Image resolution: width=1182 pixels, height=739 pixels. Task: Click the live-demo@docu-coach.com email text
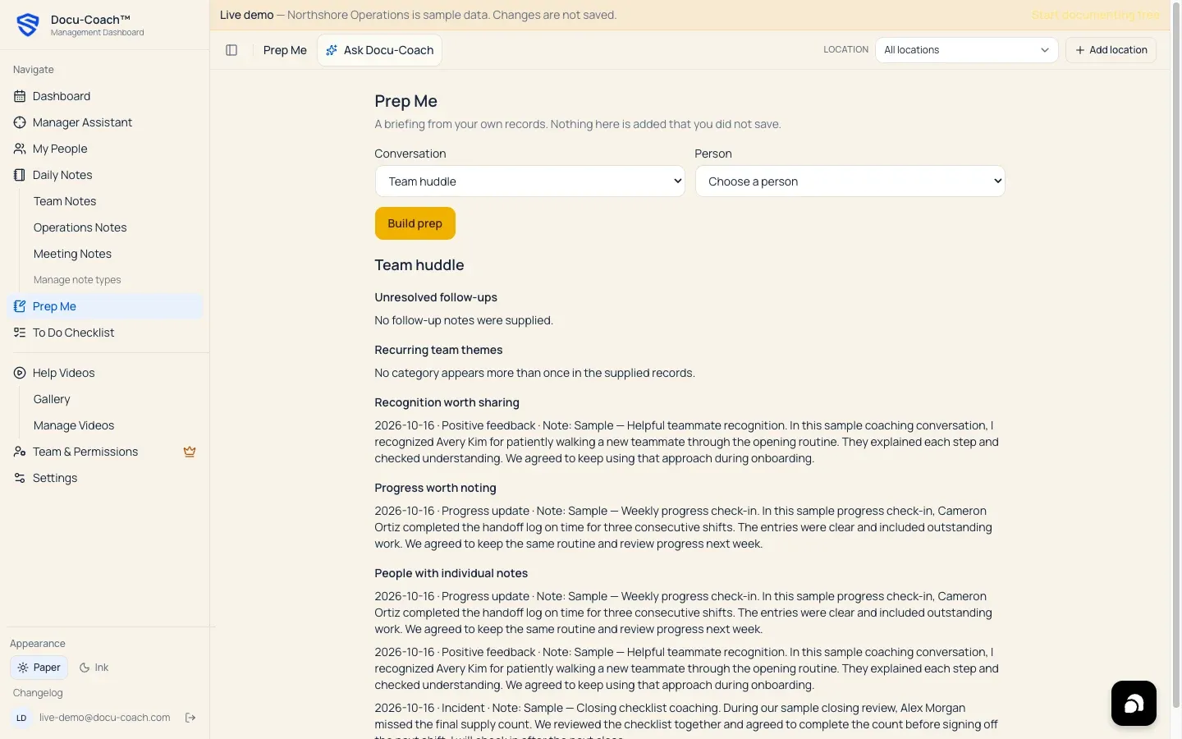point(105,718)
